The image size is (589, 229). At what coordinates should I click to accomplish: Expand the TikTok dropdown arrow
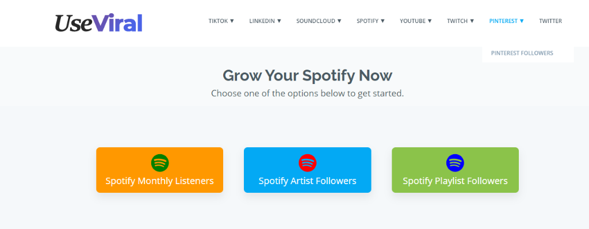coord(232,21)
